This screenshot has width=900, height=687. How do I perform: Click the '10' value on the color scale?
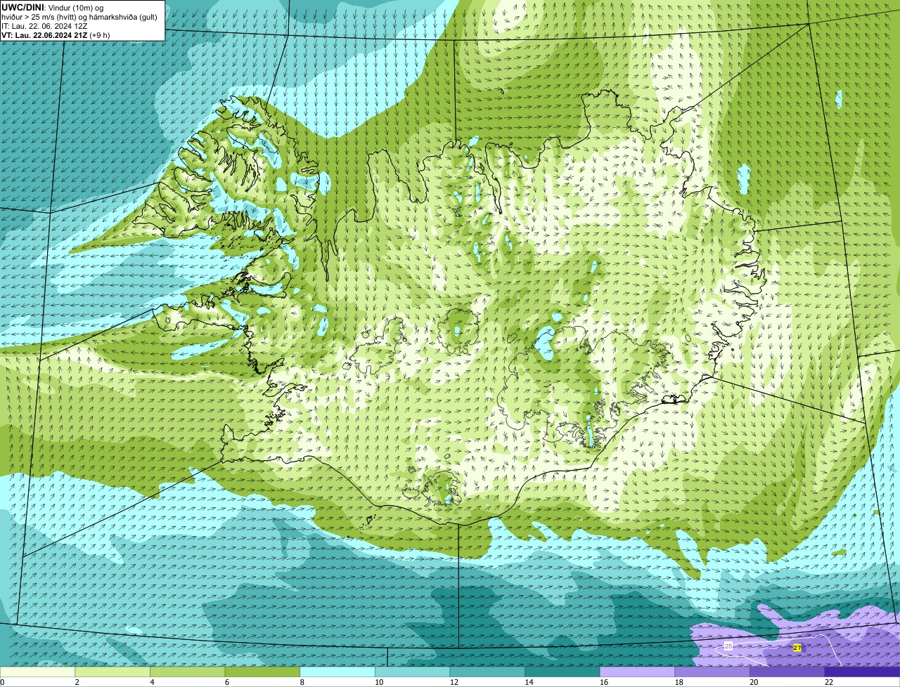pos(379,682)
